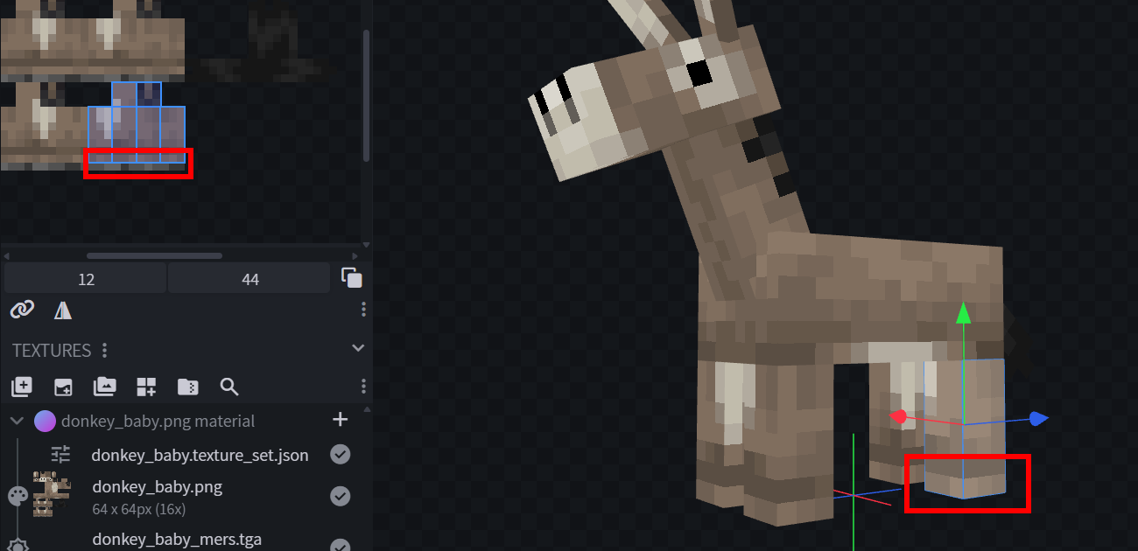Screen dimensions: 1138x551
Task: Click the stacked images texture toolbar icon
Action: coord(104,387)
